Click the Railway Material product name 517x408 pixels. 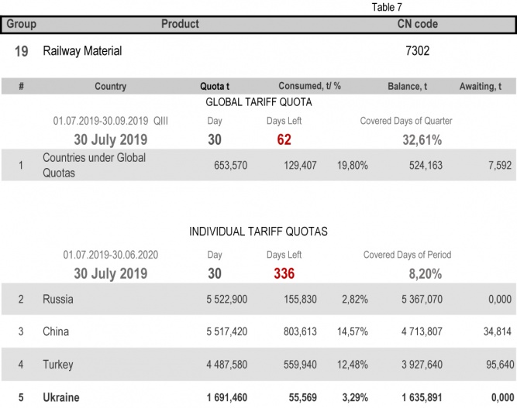tap(82, 51)
